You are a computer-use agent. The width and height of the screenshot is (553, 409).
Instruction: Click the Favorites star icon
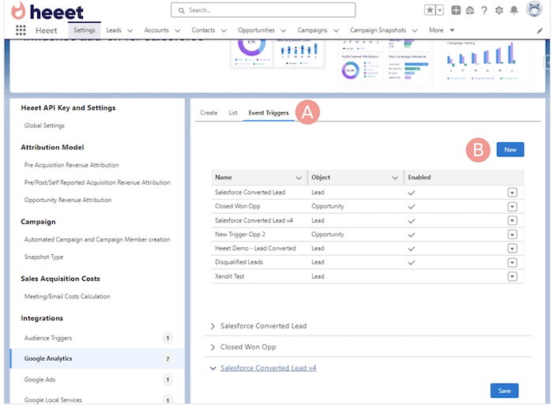tap(430, 10)
